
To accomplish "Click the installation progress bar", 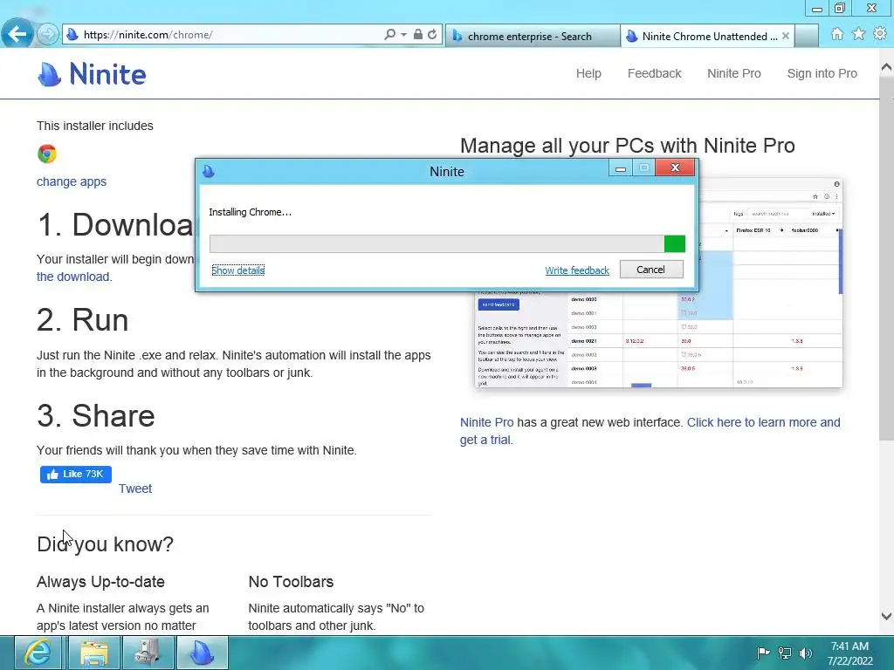I will coord(447,244).
